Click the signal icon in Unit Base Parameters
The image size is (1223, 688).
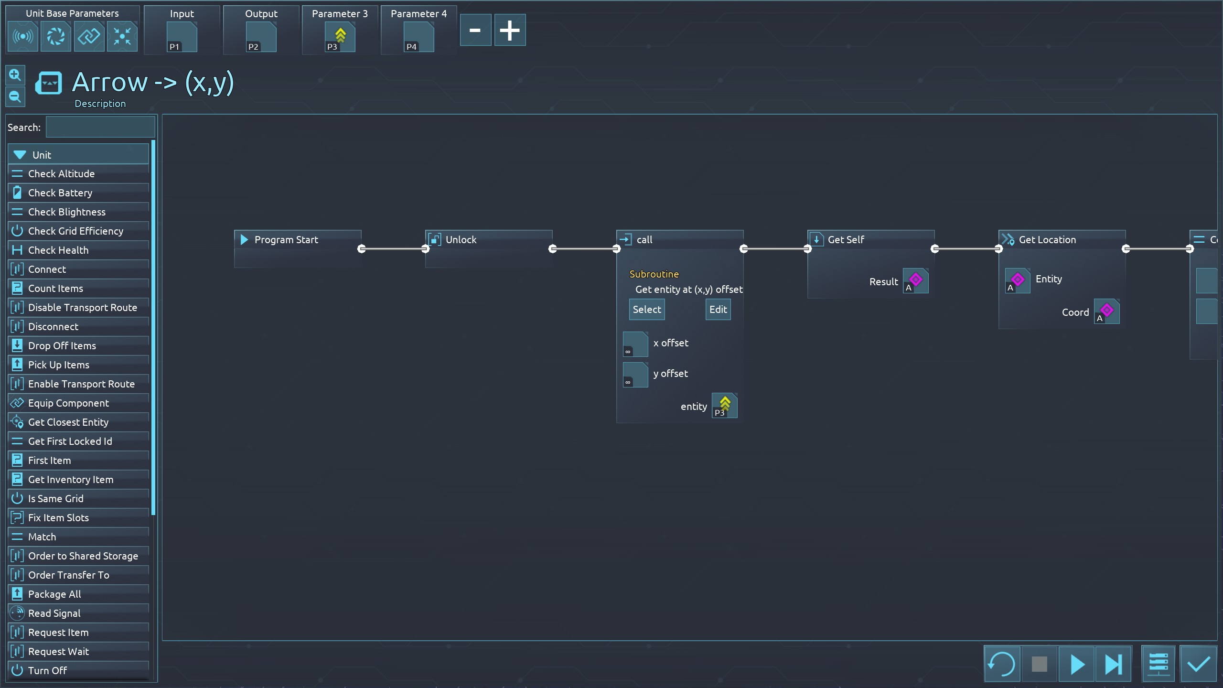23,36
